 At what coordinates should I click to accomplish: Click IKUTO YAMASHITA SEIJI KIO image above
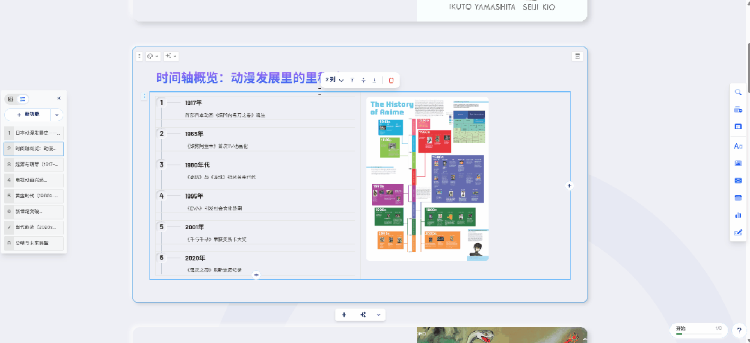click(502, 10)
